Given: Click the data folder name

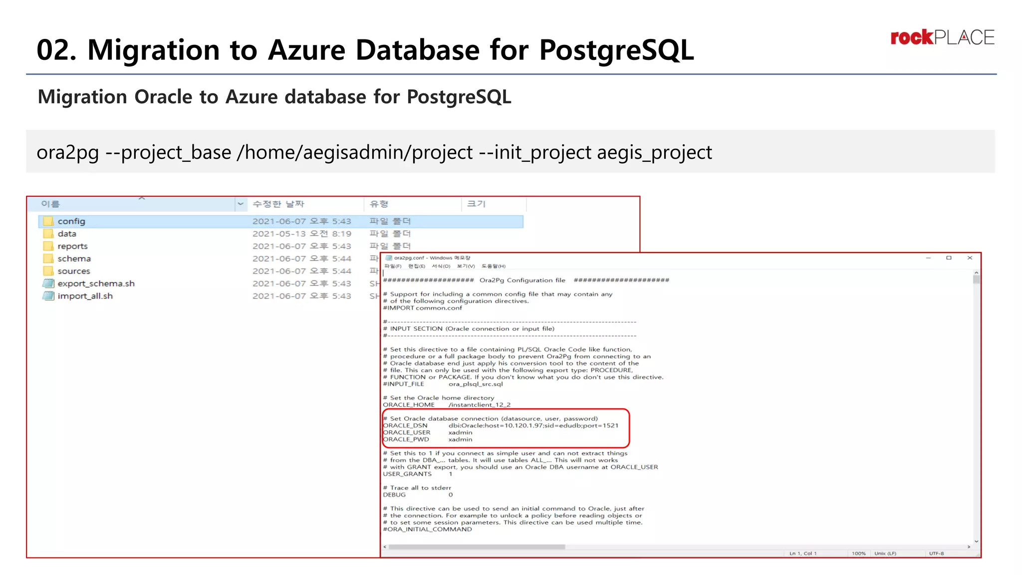Looking at the screenshot, I should (x=67, y=234).
